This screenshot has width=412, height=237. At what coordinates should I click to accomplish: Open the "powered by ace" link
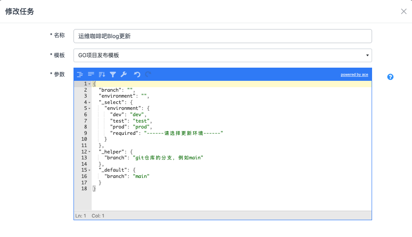pos(354,74)
